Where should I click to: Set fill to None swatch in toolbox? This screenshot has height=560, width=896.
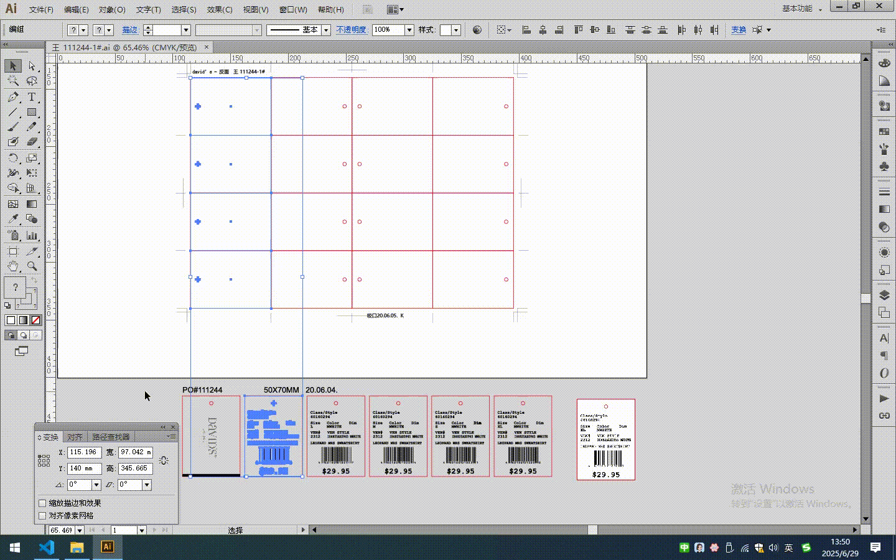pyautogui.click(x=35, y=320)
